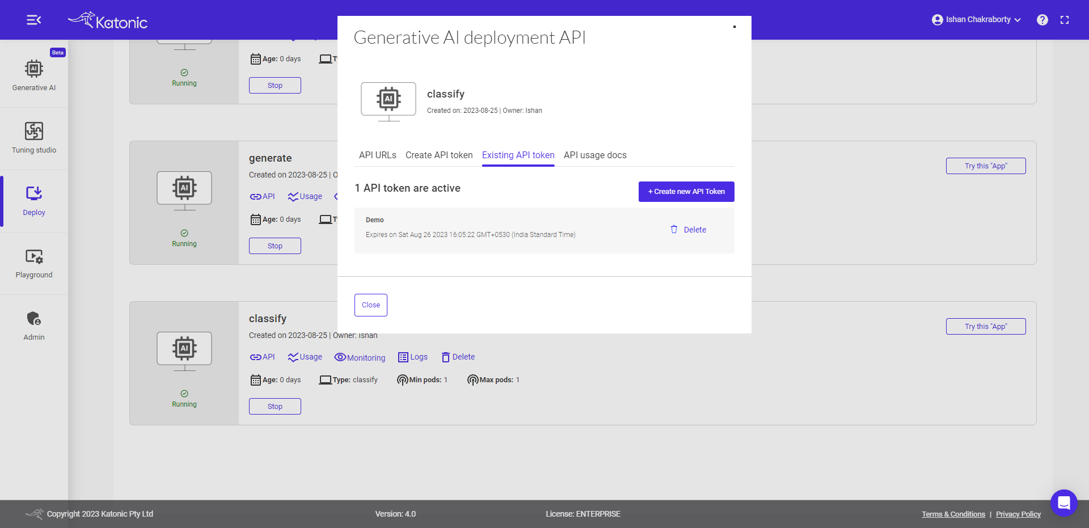This screenshot has height=528, width=1089.
Task: Click Max pods icon on classify card
Action: pos(473,380)
